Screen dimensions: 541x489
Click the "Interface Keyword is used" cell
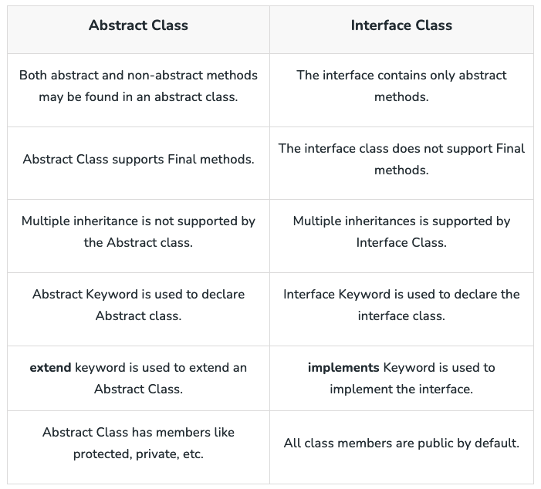[x=401, y=305]
